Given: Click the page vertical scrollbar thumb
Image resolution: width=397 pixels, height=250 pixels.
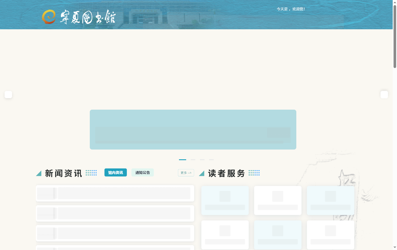Looking at the screenshot, I should click(395, 36).
